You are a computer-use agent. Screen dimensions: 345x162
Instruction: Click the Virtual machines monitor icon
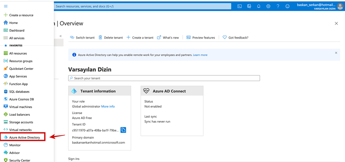[6, 107]
